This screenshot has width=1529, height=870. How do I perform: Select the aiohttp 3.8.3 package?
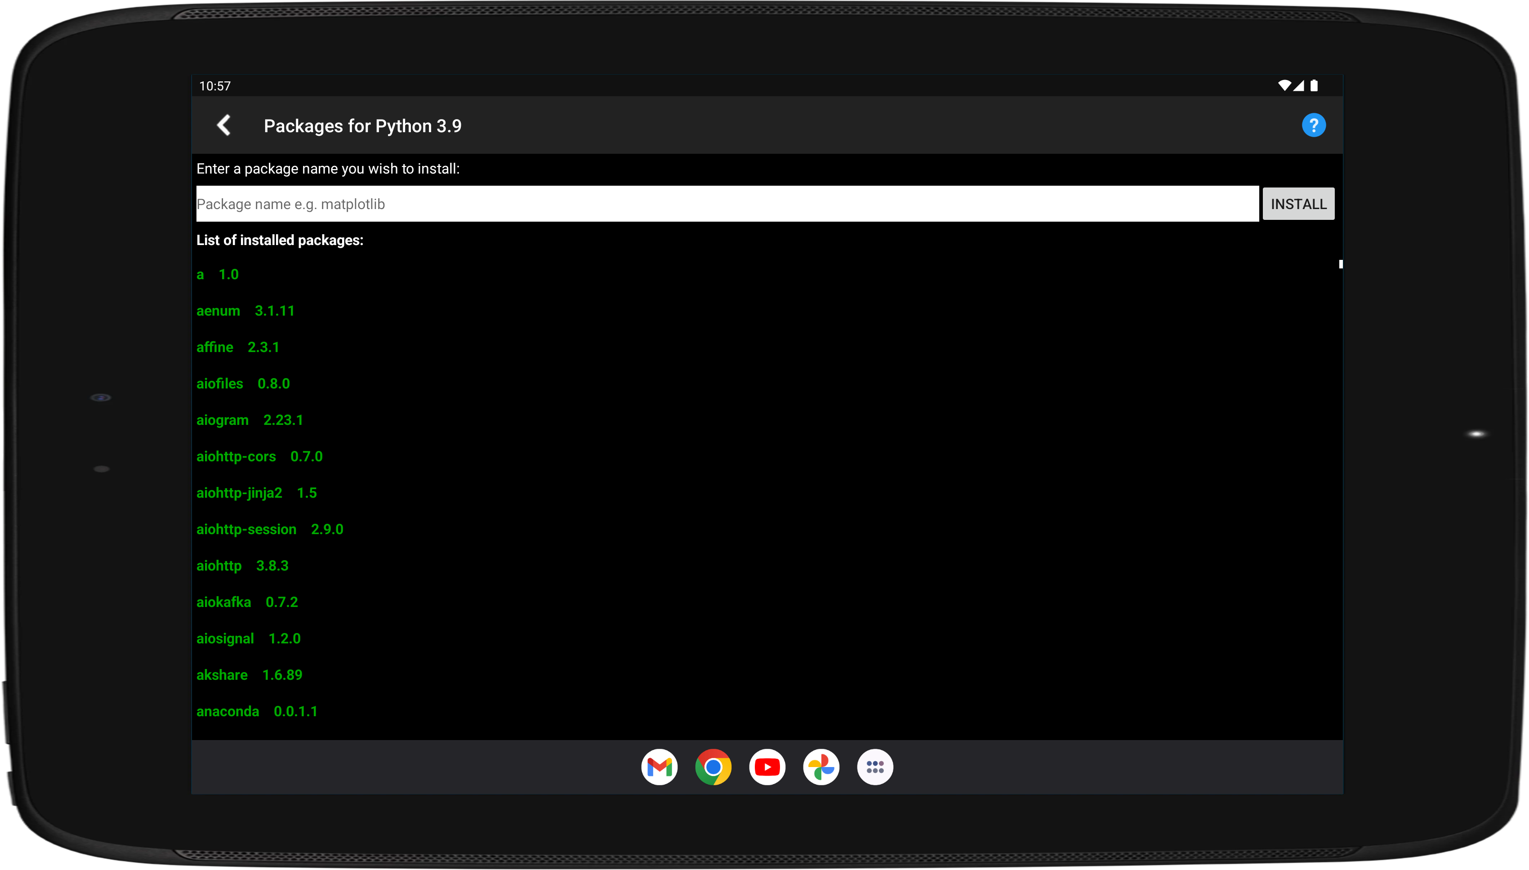pos(243,567)
